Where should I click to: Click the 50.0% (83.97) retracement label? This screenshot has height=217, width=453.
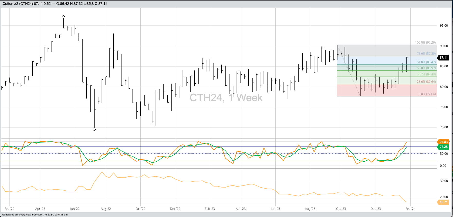pyautogui.click(x=426, y=68)
